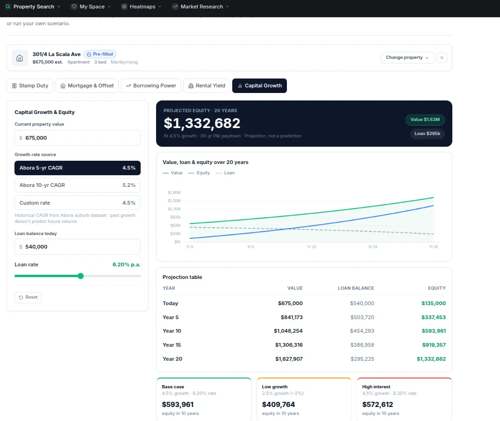Viewport: 500px width, 421px height.
Task: Click the projected equity $1,332,682 headline
Action: click(202, 123)
